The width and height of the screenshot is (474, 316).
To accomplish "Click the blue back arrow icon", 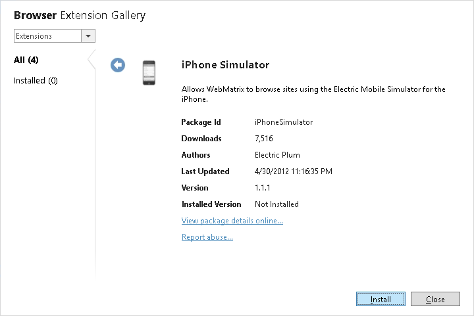I will tap(118, 64).
